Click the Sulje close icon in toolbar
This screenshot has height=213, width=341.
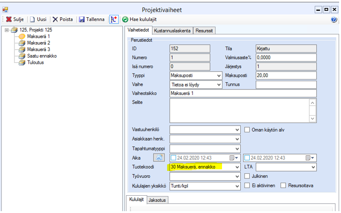(x=8, y=19)
